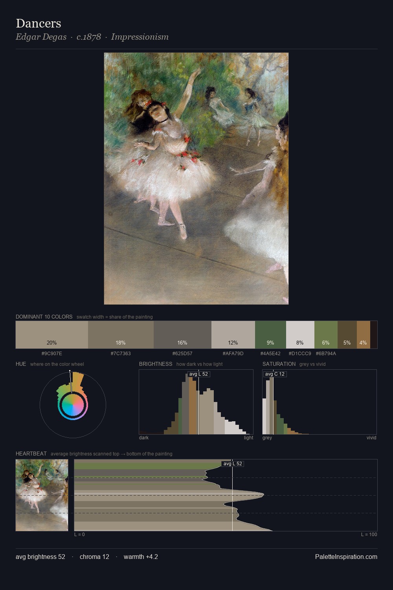Click the "L = 100" axis label
Image resolution: width=393 pixels, height=590 pixels.
[369, 535]
